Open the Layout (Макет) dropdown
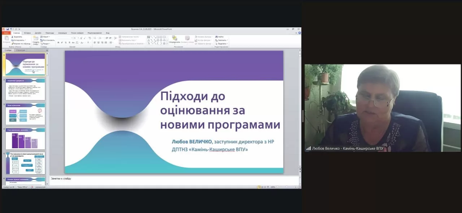The image size is (462, 213). pyautogui.click(x=46, y=37)
